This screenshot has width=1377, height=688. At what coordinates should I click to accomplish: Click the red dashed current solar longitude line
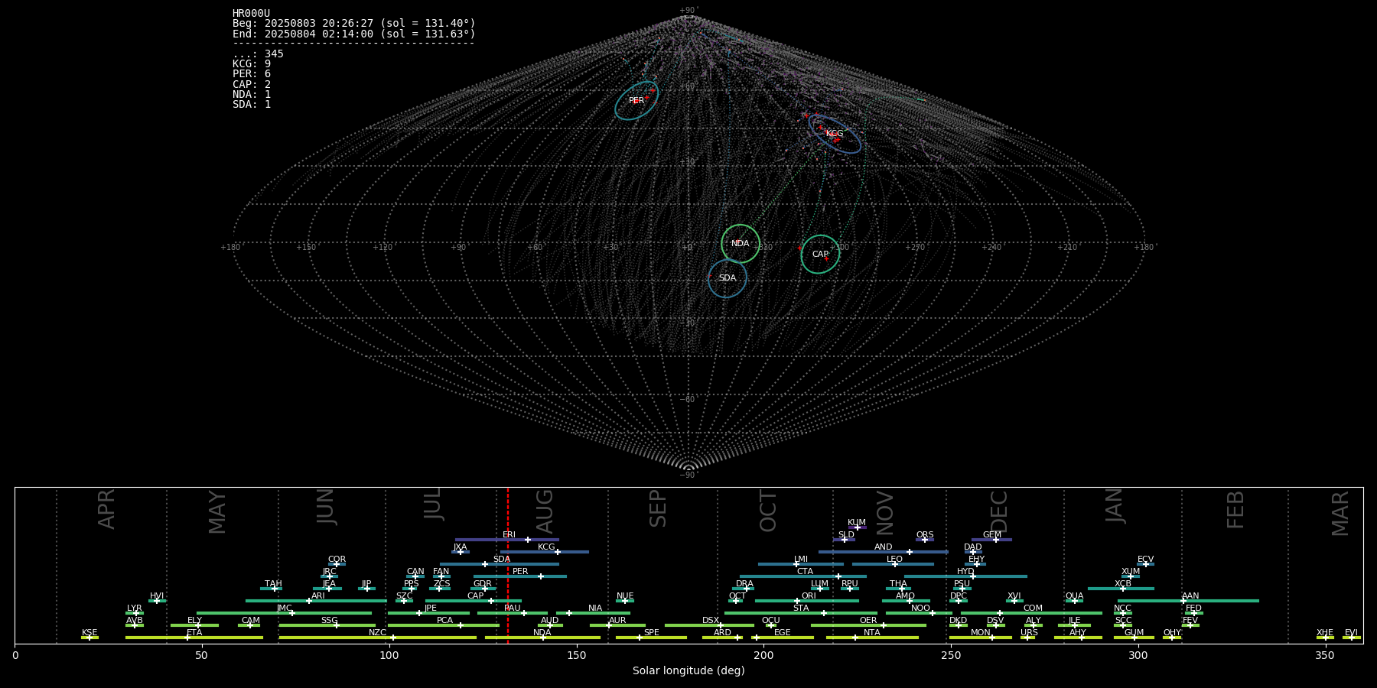pos(508,566)
